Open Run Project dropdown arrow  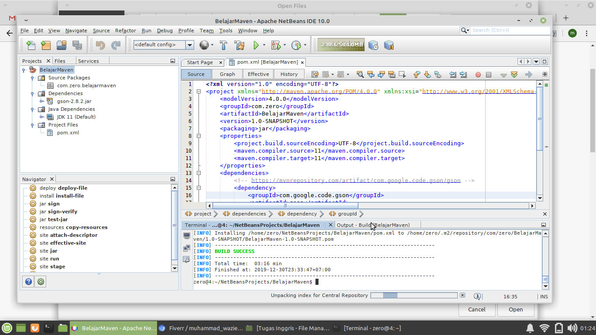coord(264,45)
